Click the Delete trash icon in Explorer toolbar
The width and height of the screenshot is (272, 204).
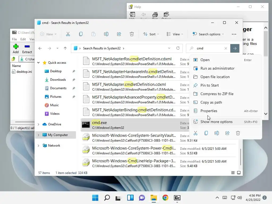(132, 34)
